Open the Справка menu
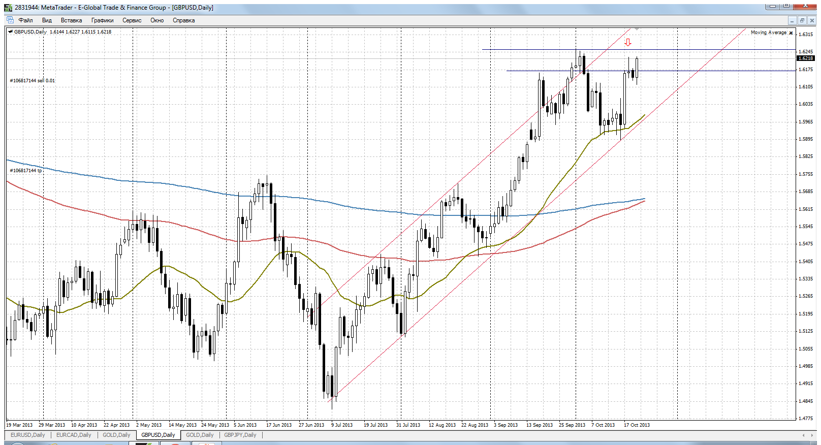This screenshot has height=445, width=821. 184,20
